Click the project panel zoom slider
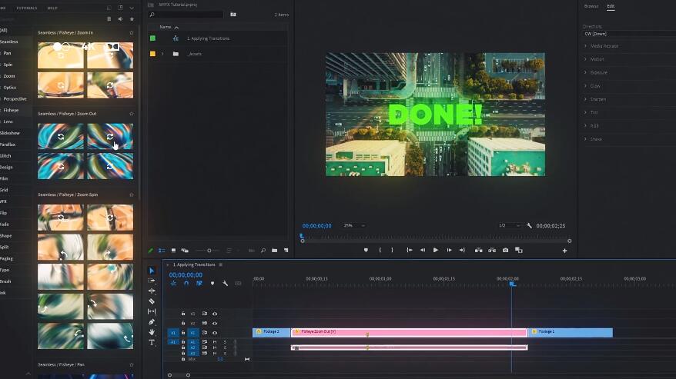Viewport: 676px width, 379px height. pyautogui.click(x=208, y=250)
